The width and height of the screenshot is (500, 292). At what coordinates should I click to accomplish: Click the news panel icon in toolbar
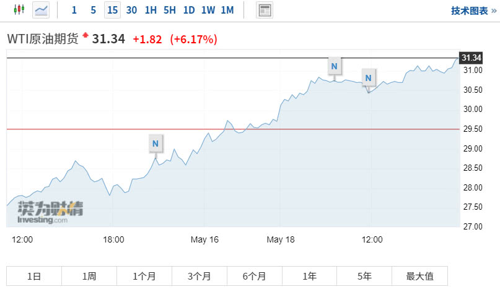[x=265, y=10]
